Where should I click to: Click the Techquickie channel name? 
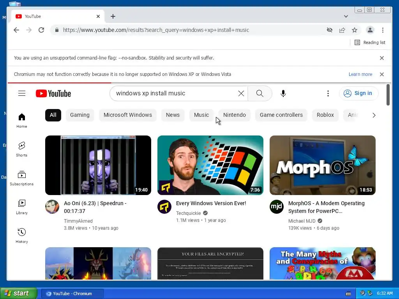pos(188,213)
